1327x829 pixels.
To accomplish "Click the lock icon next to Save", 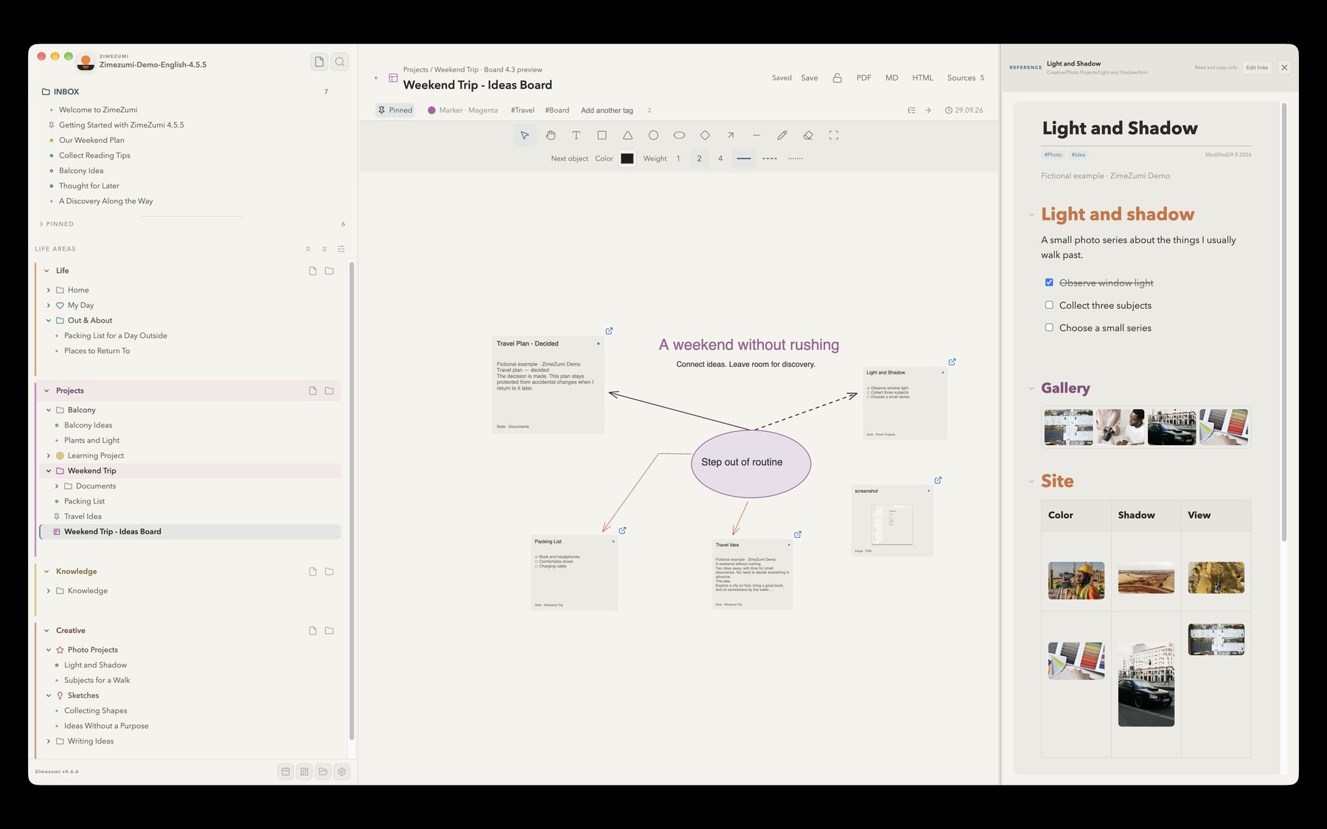I will coord(837,78).
